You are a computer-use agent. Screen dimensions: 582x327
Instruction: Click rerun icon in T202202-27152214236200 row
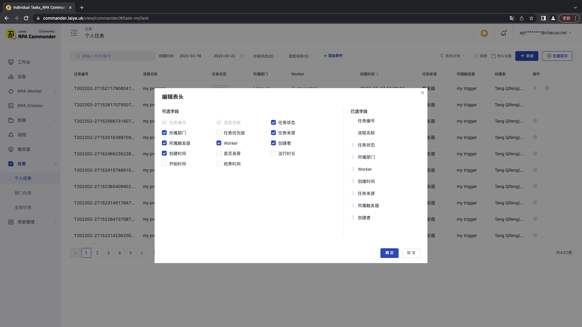tap(535, 235)
